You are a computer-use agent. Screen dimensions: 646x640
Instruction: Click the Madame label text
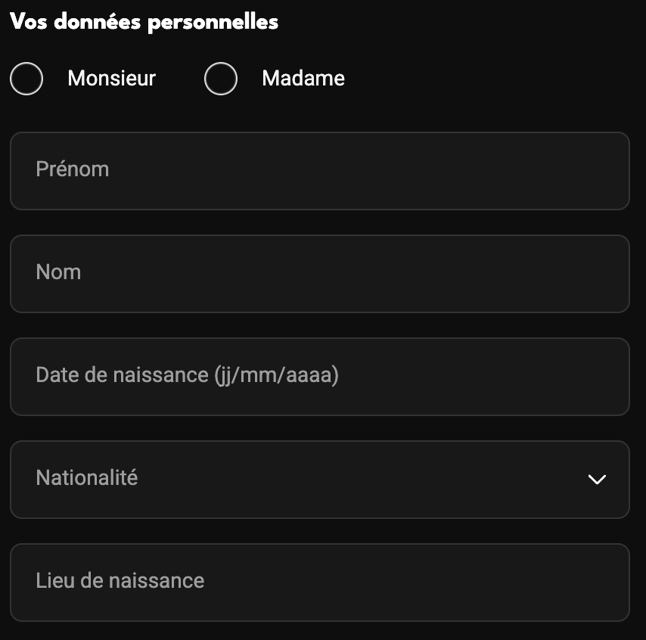click(303, 79)
